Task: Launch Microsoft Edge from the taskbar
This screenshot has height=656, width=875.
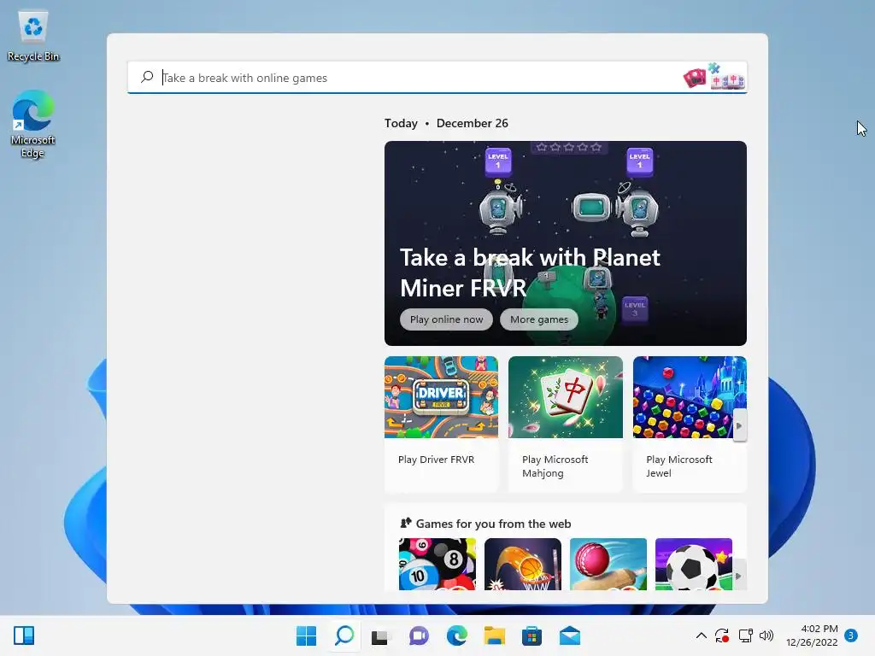Action: tap(457, 635)
